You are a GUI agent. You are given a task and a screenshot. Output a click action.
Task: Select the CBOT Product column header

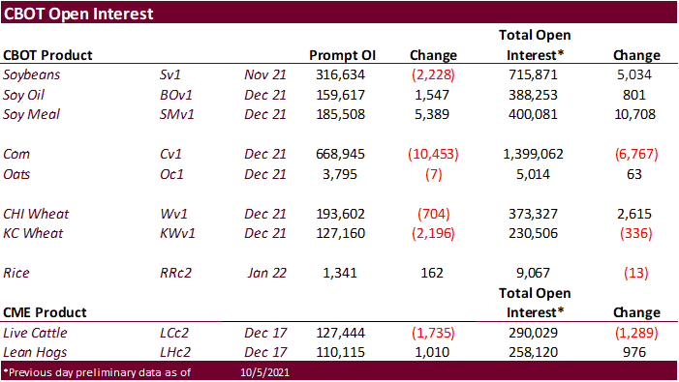(x=47, y=55)
